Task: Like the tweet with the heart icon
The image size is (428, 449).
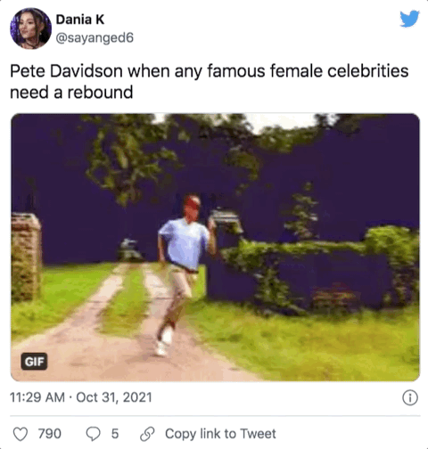Action: click(x=21, y=434)
